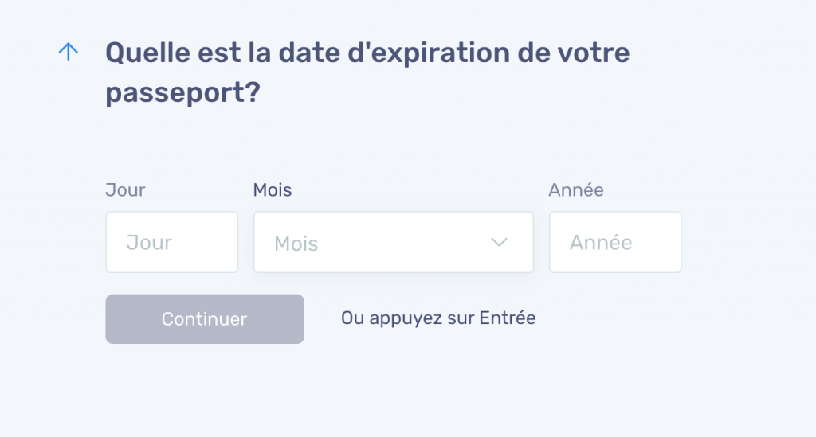
Task: Select the Mois placeholder text in combo box
Action: click(x=296, y=244)
